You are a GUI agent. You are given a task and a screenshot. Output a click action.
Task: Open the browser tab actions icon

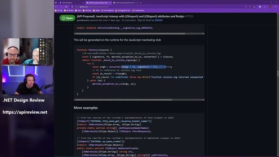pos(56,3)
